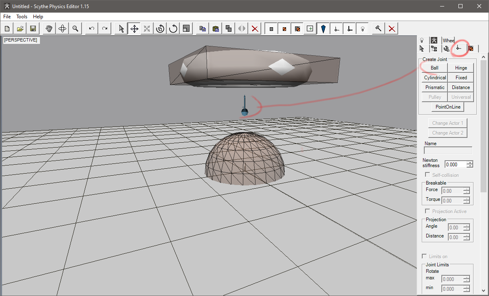This screenshot has width=489, height=296.
Task: Click the red X delete icon beside mirror
Action: coord(255,28)
